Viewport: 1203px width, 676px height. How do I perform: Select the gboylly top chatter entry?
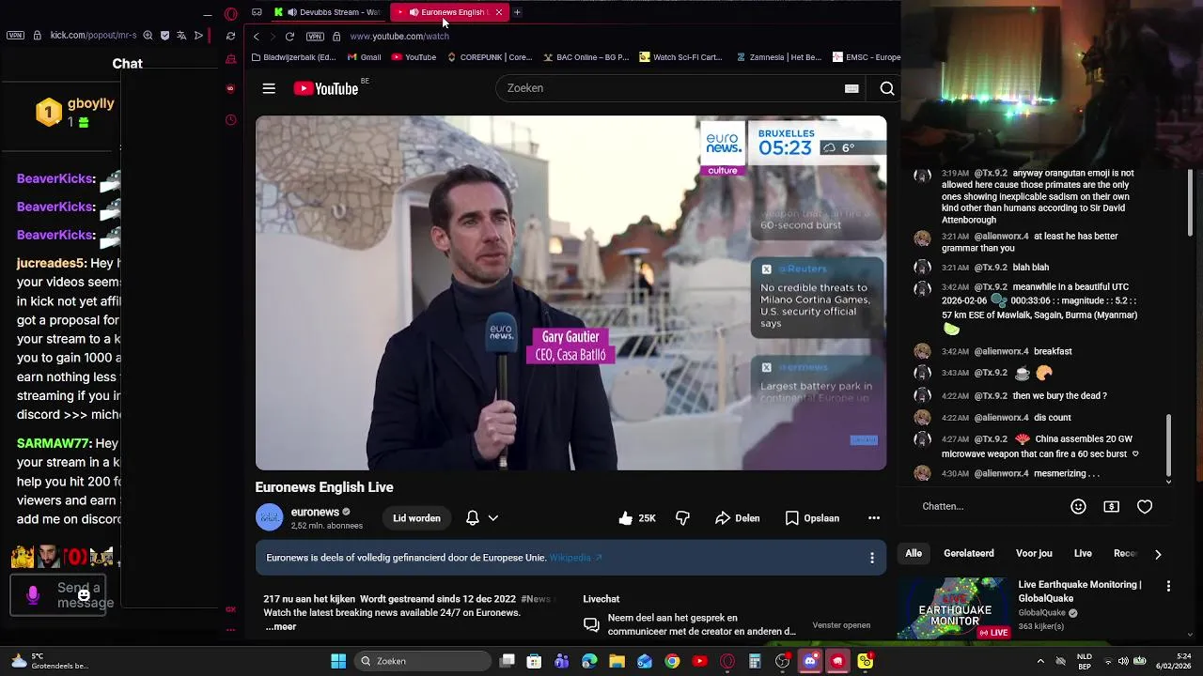click(75, 112)
